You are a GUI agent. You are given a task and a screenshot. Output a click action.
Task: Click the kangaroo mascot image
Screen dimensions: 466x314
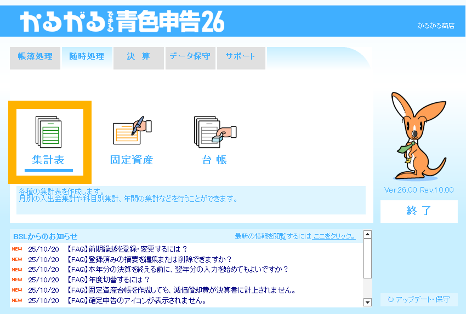[418, 137]
